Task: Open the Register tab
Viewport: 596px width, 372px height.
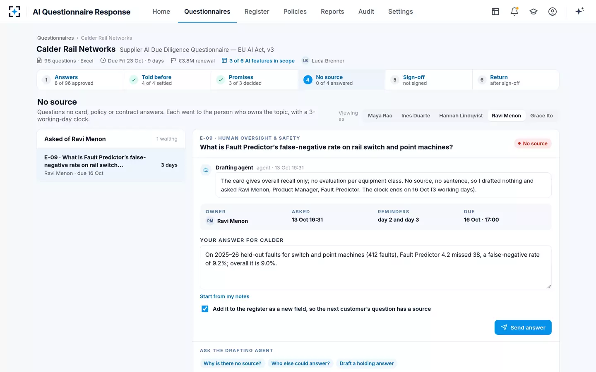Action: click(x=257, y=12)
